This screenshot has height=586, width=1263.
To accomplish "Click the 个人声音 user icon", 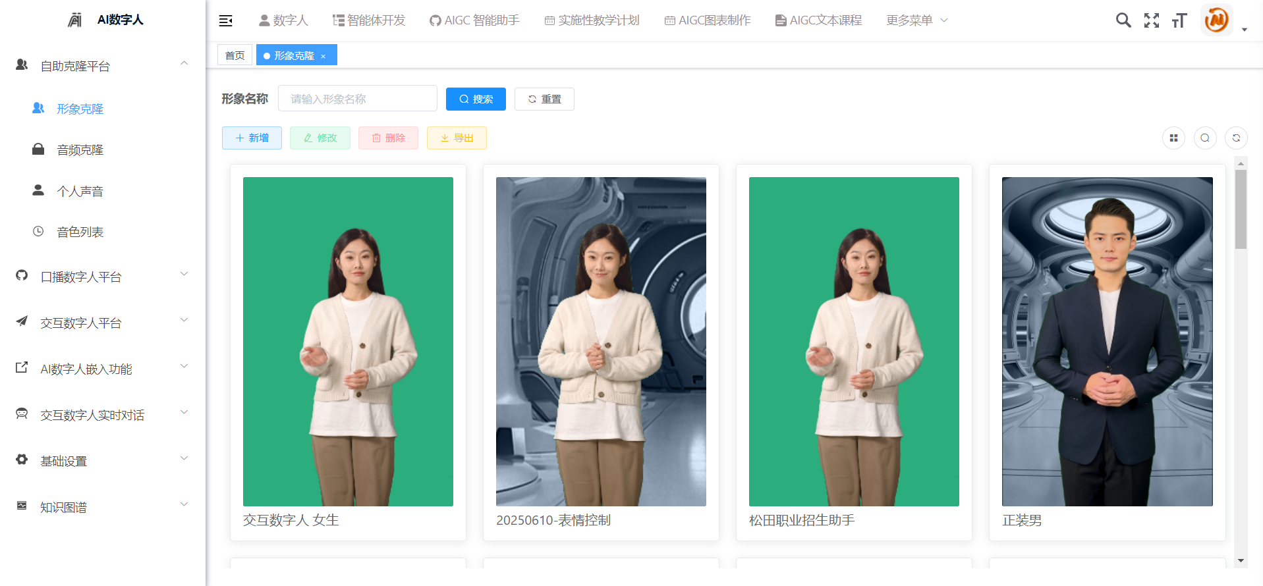I will coord(38,190).
